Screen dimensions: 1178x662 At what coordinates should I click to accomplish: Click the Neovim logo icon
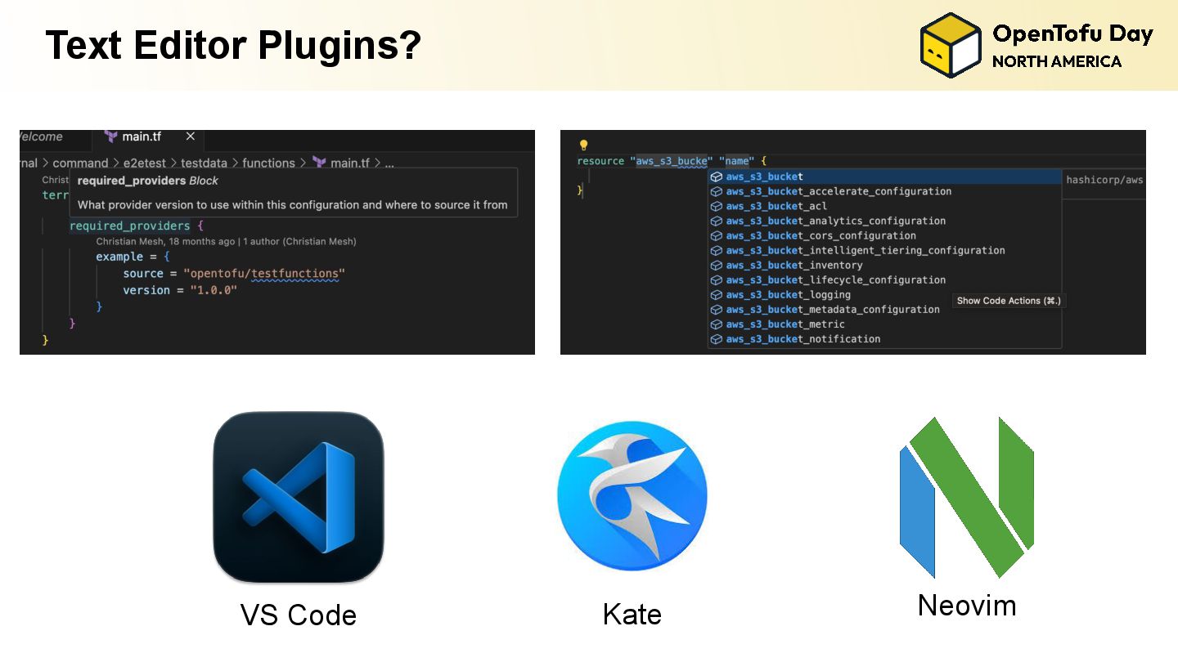click(967, 497)
